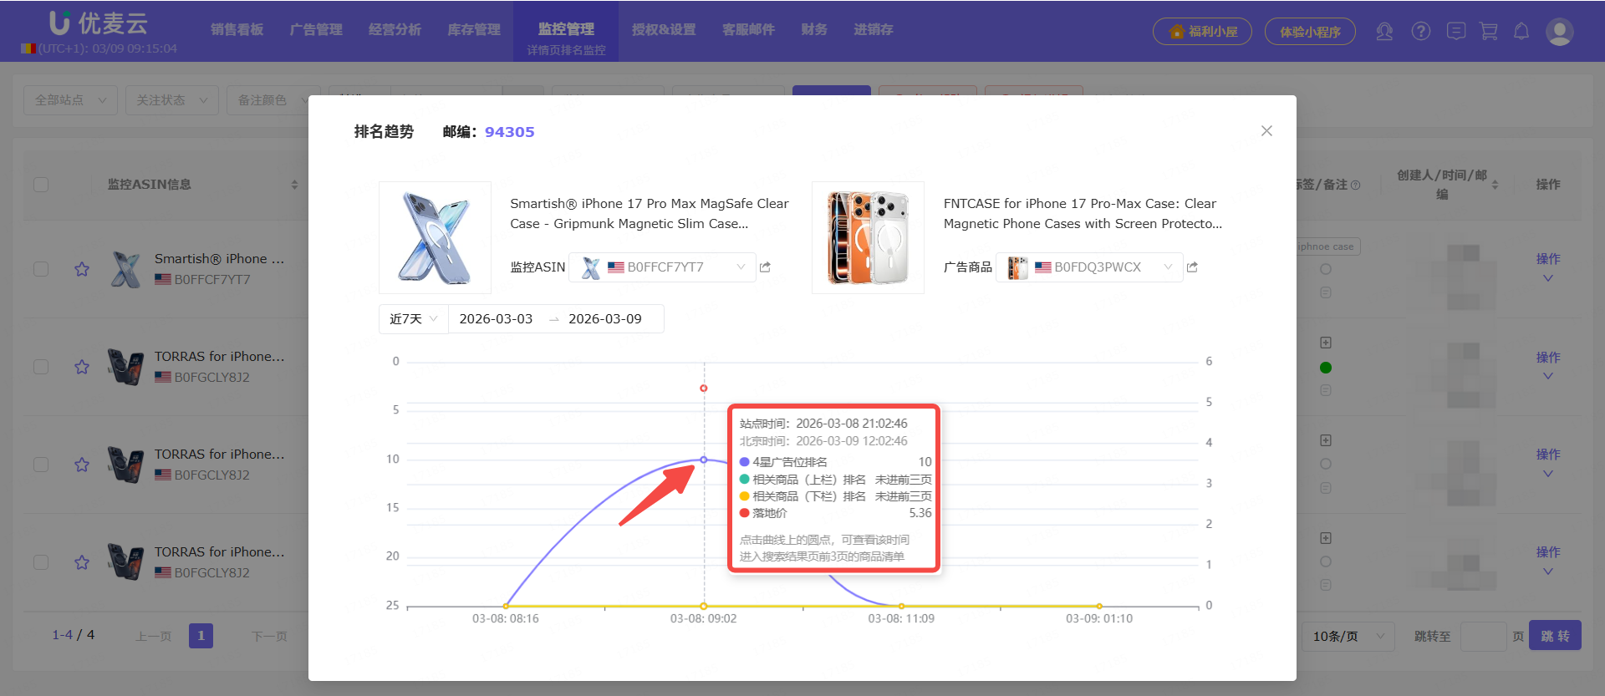Click the 体验小程序 button
The image size is (1605, 696).
[x=1310, y=32]
